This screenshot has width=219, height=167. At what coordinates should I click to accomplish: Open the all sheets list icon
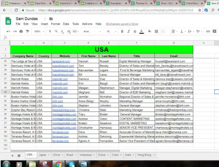click(19, 155)
